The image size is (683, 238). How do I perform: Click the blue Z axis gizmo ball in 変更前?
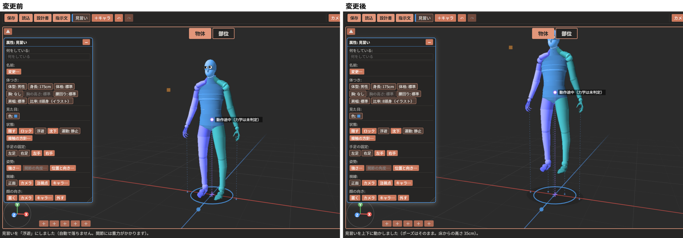point(14,214)
